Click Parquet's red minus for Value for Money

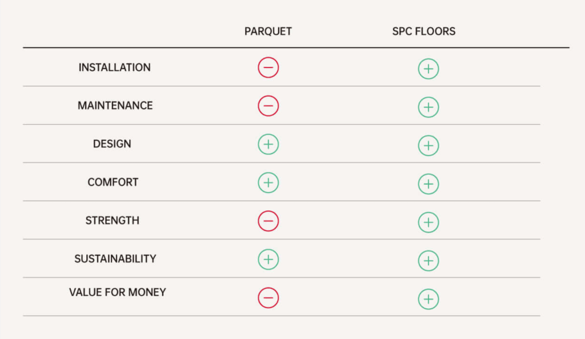pyautogui.click(x=268, y=297)
